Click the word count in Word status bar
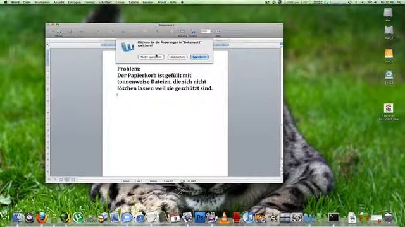The width and height of the screenshot is (405, 227). (x=161, y=181)
